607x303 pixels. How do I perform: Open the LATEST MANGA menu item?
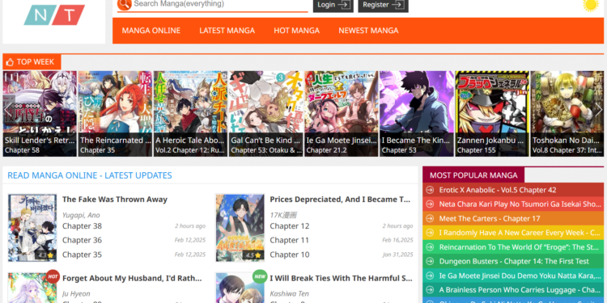227,31
